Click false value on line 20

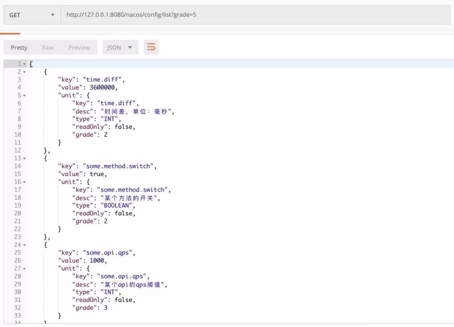(x=123, y=213)
